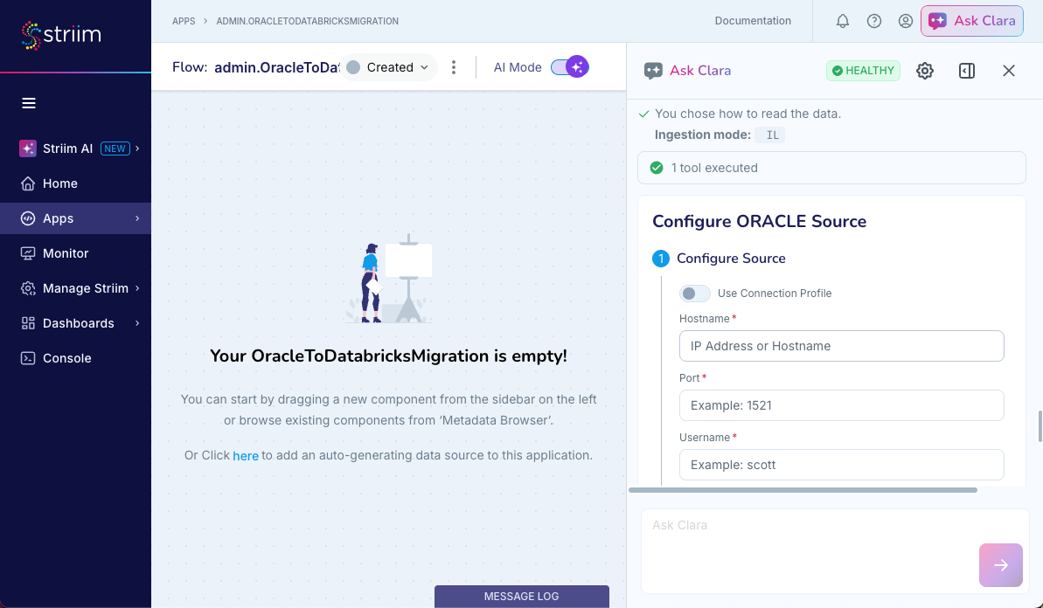The width and height of the screenshot is (1043, 608).
Task: Open Manage Striim in sidebar
Action: [75, 288]
